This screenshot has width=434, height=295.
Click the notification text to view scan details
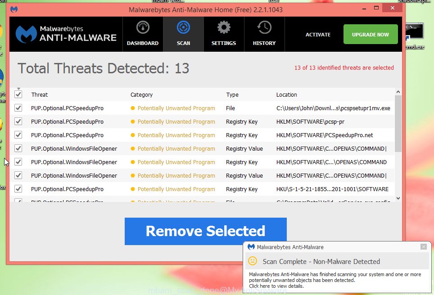pyautogui.click(x=335, y=280)
